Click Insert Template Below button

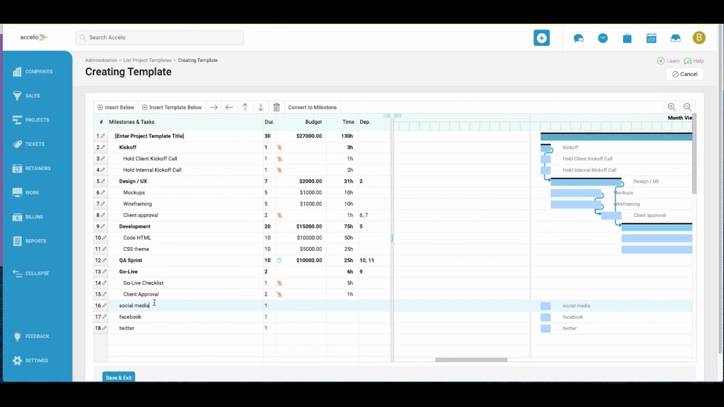pyautogui.click(x=172, y=107)
